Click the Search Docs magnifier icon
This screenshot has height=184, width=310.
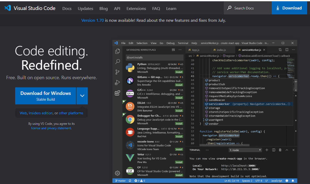pyautogui.click(x=229, y=8)
